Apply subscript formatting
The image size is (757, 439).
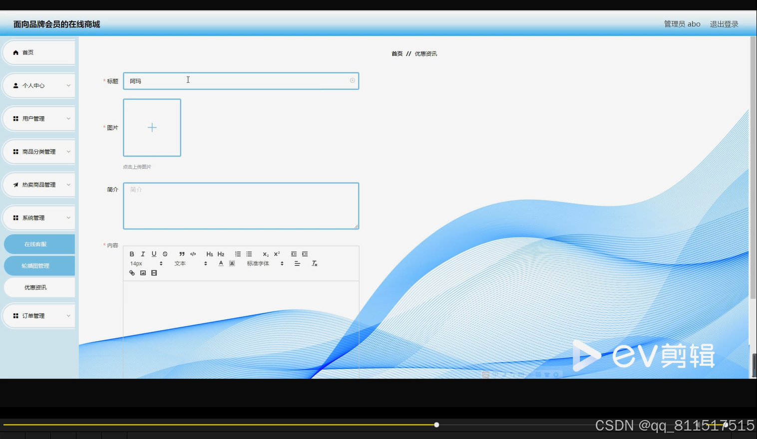click(266, 254)
